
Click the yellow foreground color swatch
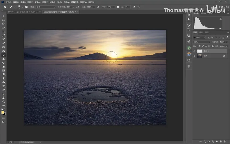(3, 112)
